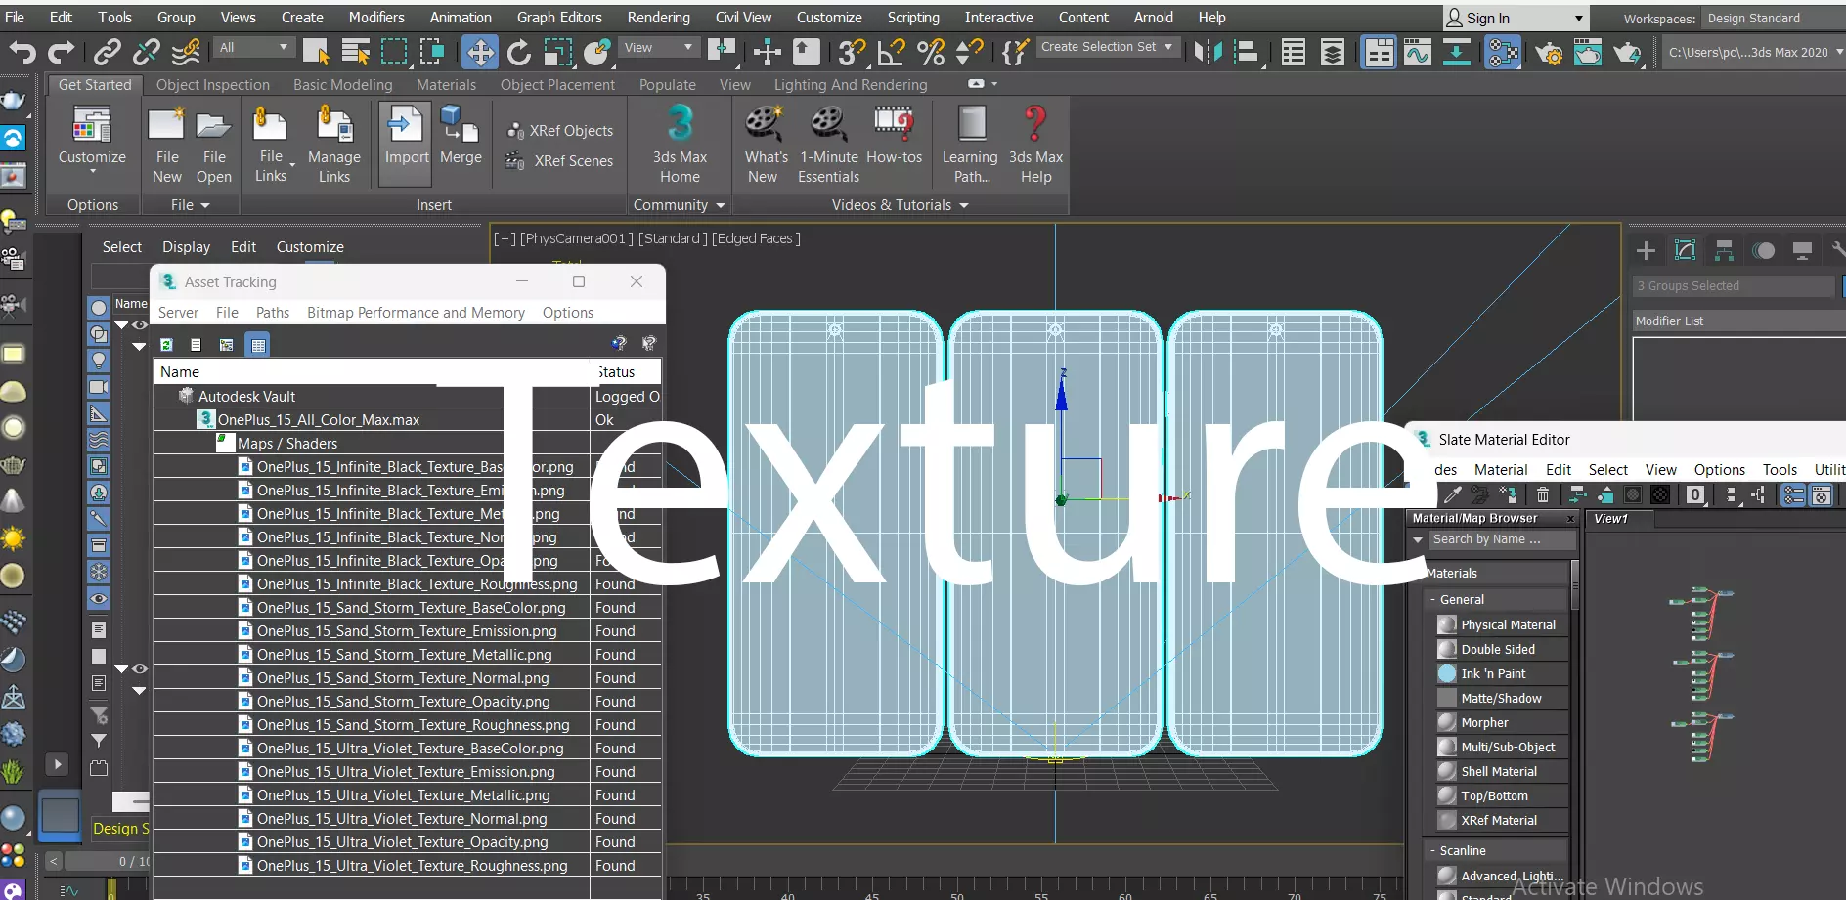Switch to the Motion command panel
1846x900 pixels.
(x=1764, y=251)
